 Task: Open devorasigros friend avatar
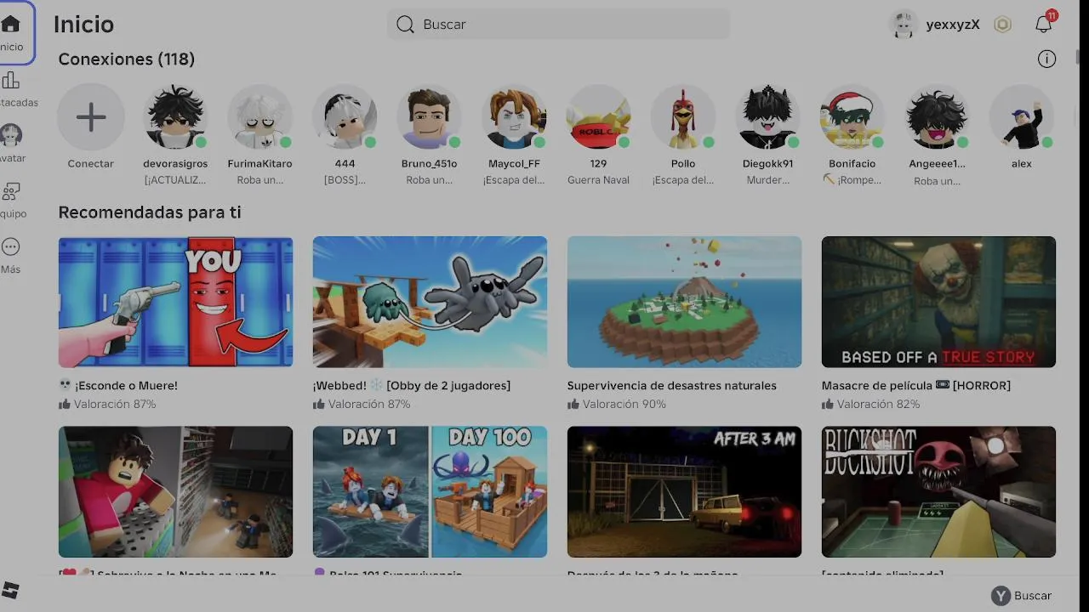[x=175, y=117]
